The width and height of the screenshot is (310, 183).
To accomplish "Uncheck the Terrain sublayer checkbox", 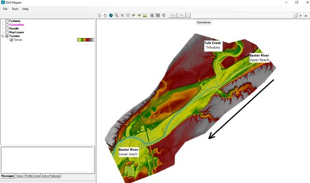I will point(11,40).
